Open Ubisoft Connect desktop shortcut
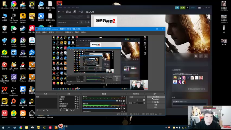 tap(23, 42)
